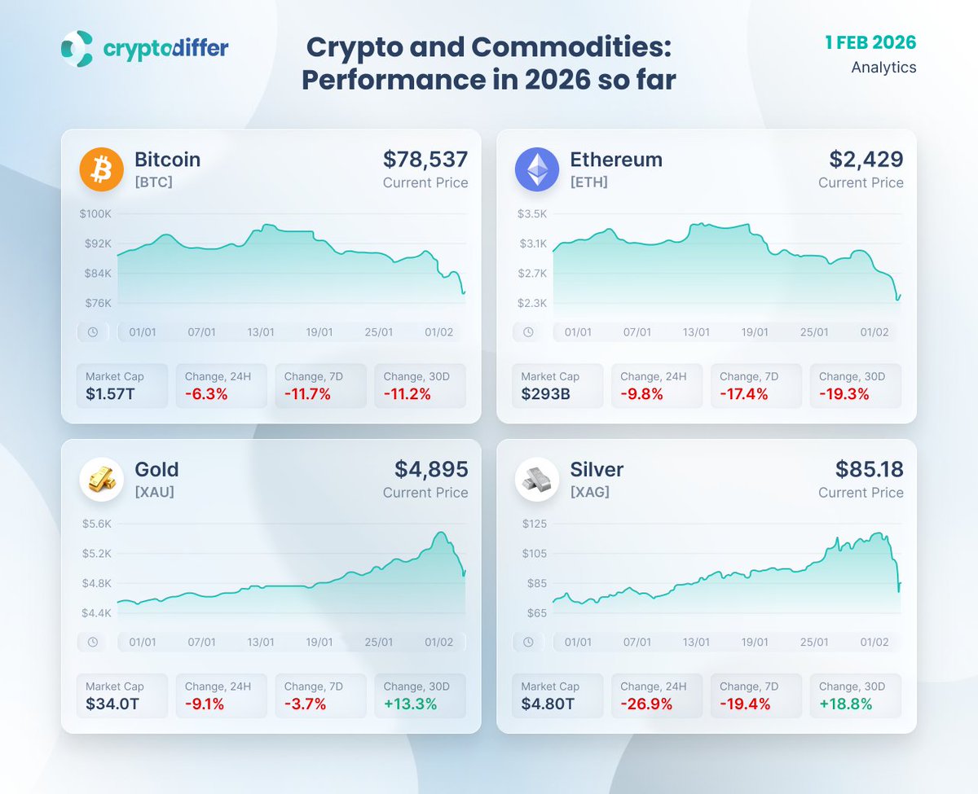The image size is (978, 794).
Task: Click the Ethereum diamond logo icon
Action: tap(537, 169)
